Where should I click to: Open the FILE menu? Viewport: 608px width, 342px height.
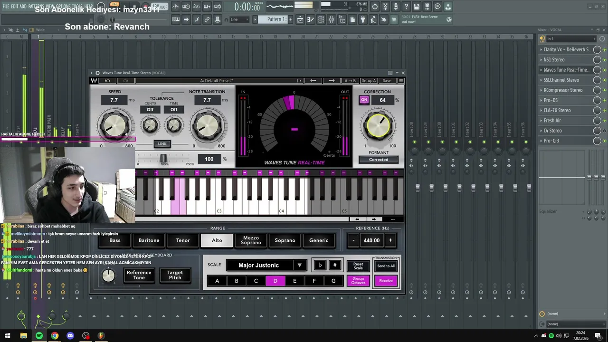pos(6,7)
